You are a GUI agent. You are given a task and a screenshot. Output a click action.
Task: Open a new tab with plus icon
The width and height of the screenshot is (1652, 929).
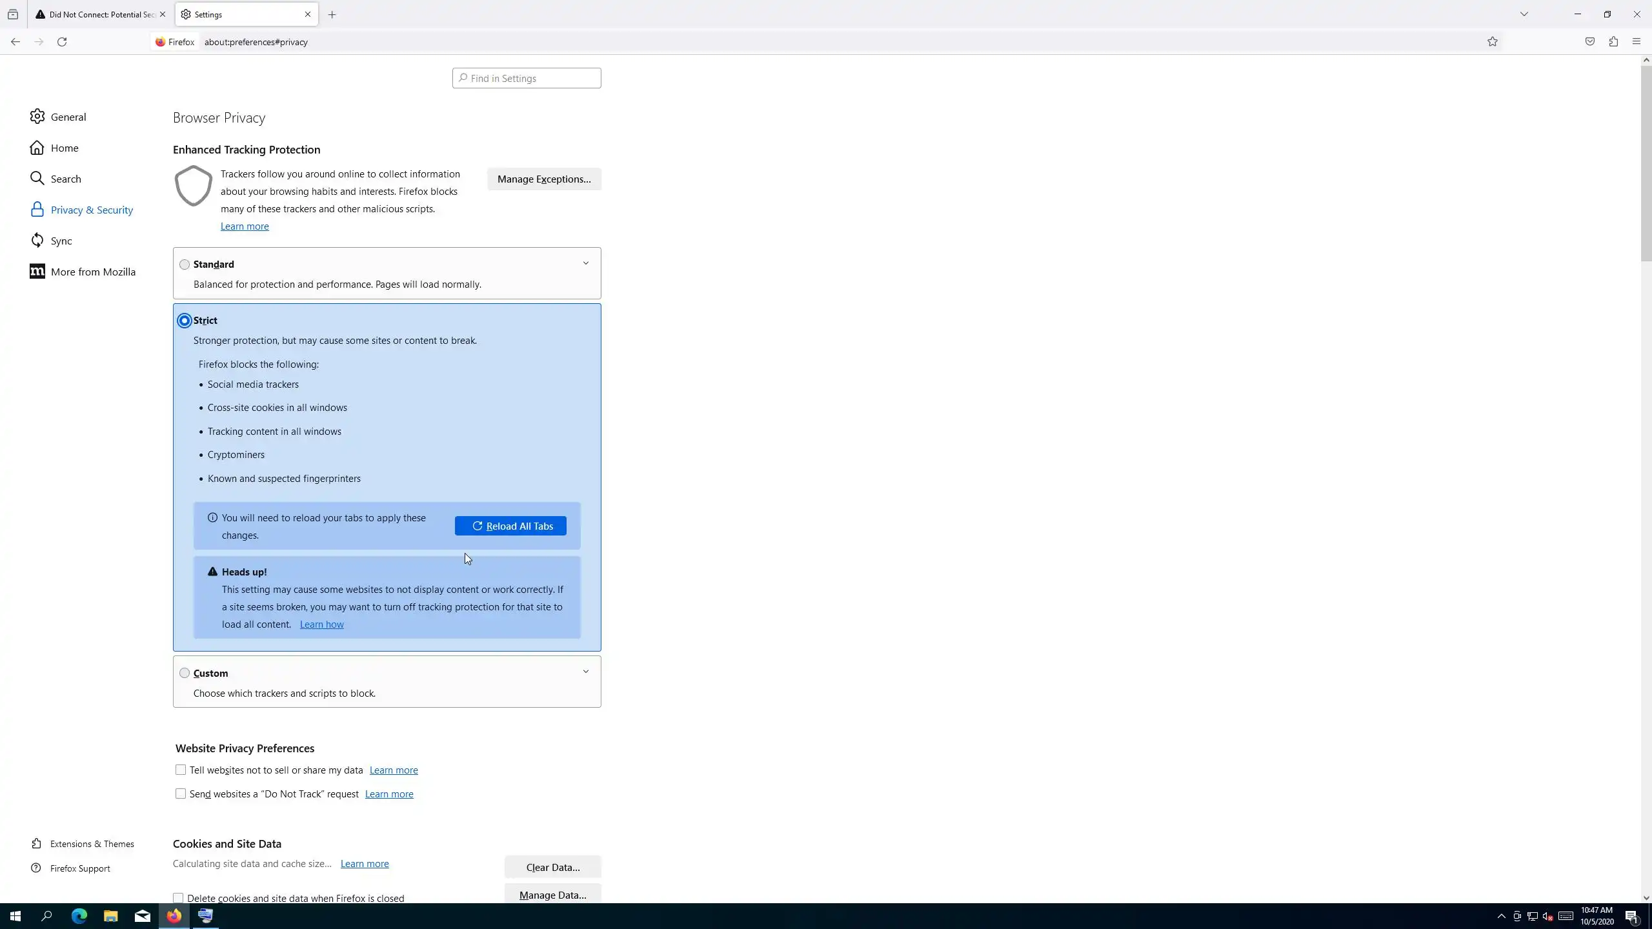(x=332, y=14)
